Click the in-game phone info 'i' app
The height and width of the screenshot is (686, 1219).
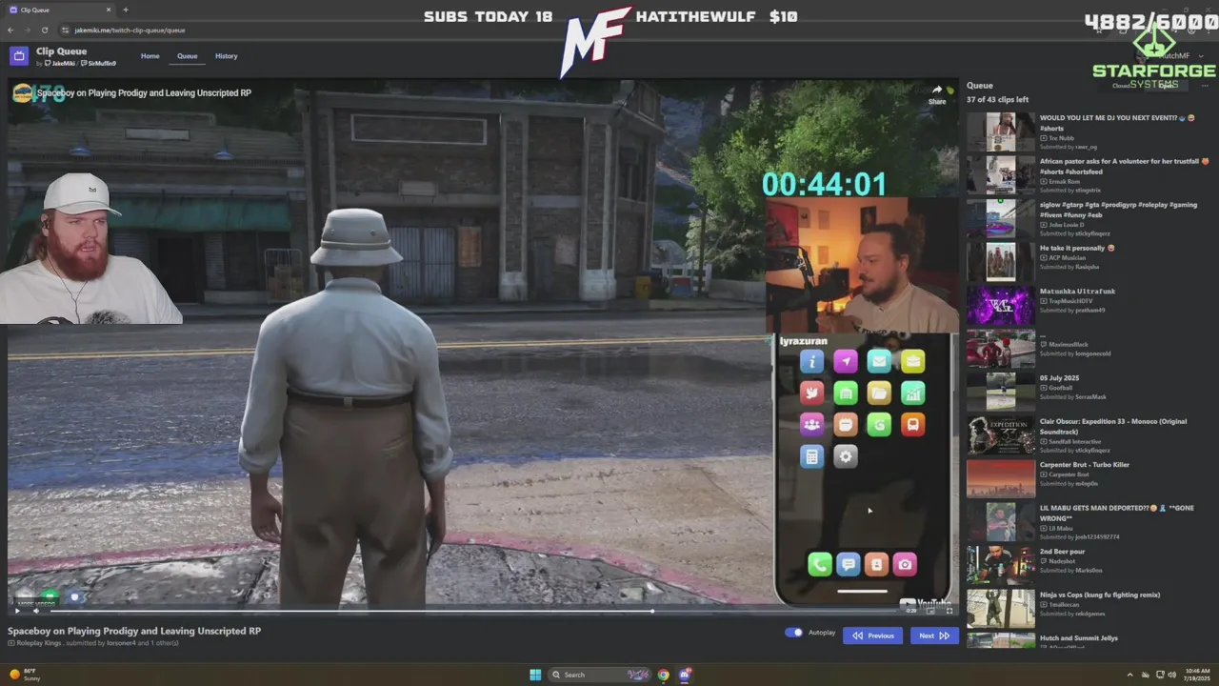coord(811,360)
